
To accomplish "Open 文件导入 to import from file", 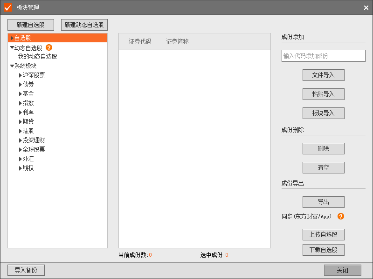I will point(323,75).
